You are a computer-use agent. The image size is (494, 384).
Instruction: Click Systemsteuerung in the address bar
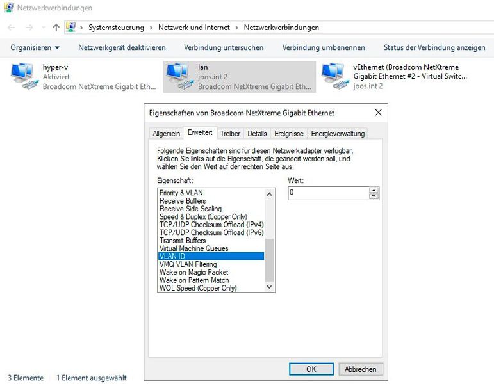pyautogui.click(x=116, y=28)
